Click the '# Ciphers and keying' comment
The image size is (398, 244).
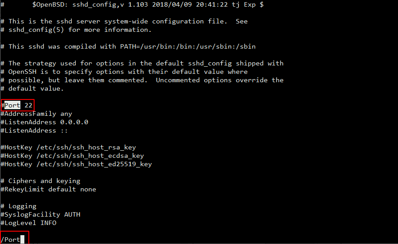point(40,181)
